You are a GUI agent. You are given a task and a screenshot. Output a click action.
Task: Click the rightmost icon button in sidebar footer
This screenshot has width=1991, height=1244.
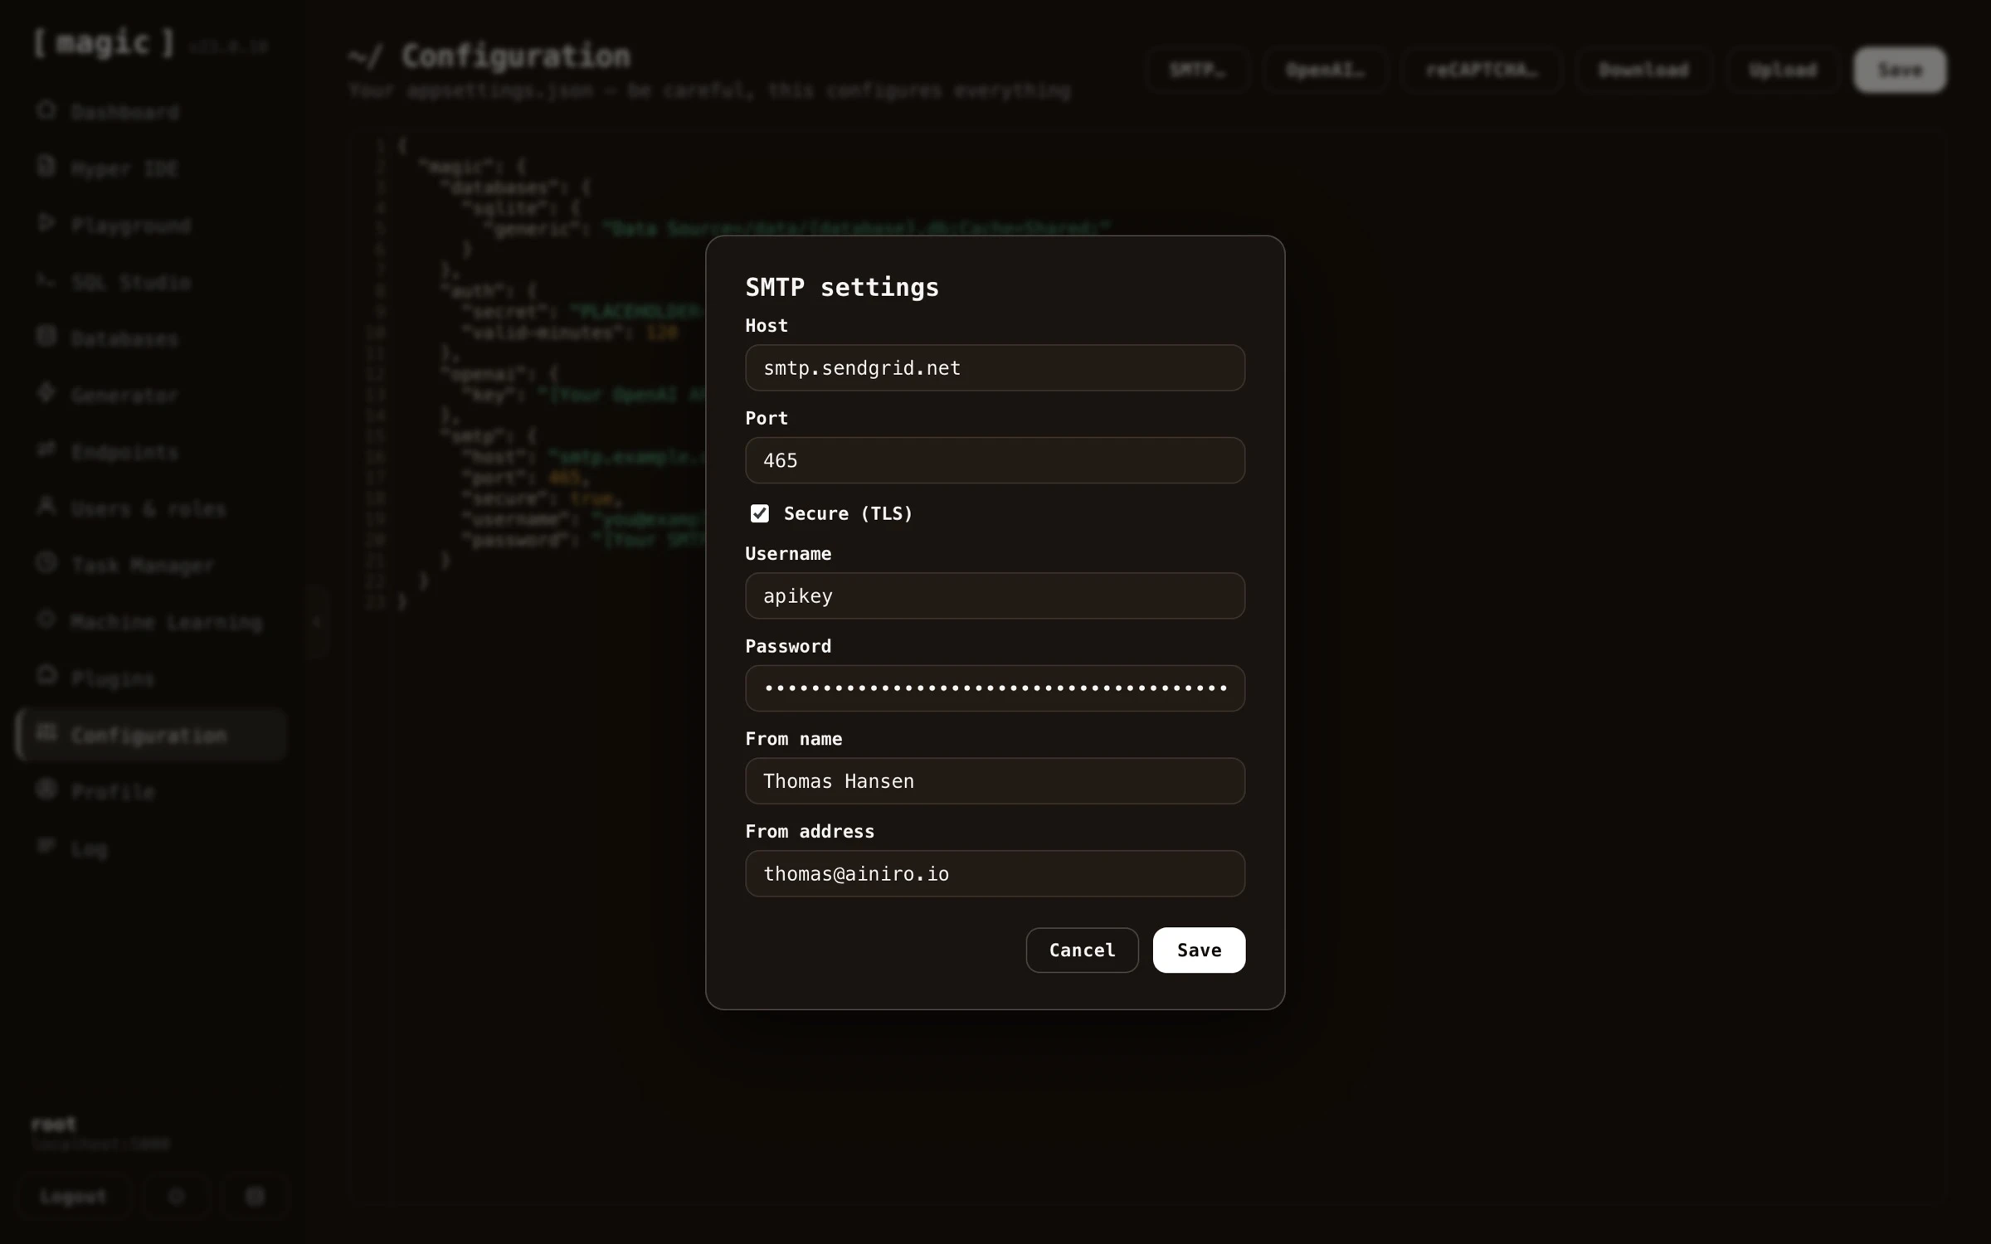(x=255, y=1197)
